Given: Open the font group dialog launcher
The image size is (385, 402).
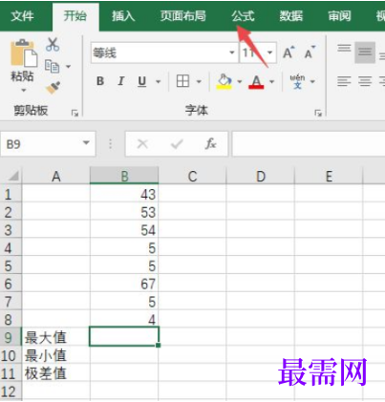Looking at the screenshot, I should [x=318, y=113].
